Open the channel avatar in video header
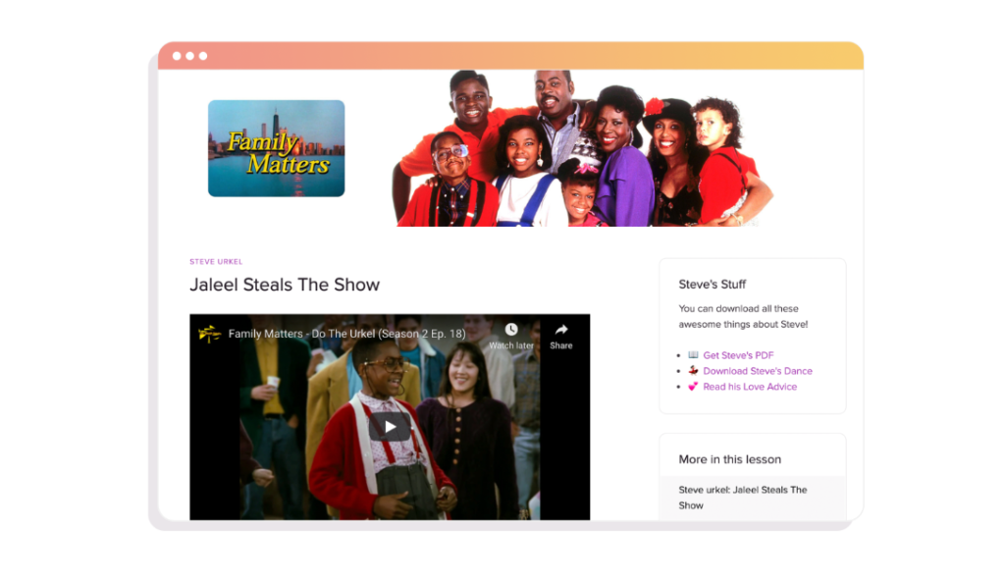This screenshot has width=1005, height=581. [x=209, y=334]
